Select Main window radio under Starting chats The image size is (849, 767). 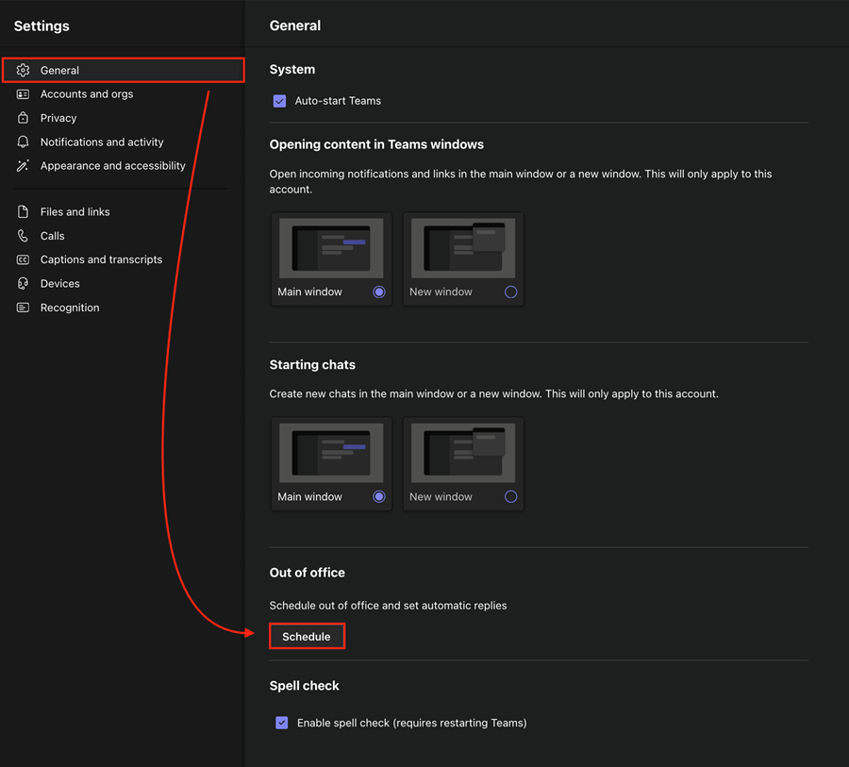379,496
